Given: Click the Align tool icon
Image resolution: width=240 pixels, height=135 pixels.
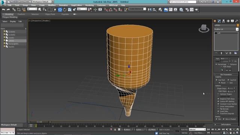Looking at the screenshot, I should tap(154, 10).
